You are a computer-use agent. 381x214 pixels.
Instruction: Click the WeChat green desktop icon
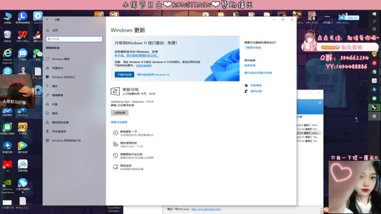38,55
